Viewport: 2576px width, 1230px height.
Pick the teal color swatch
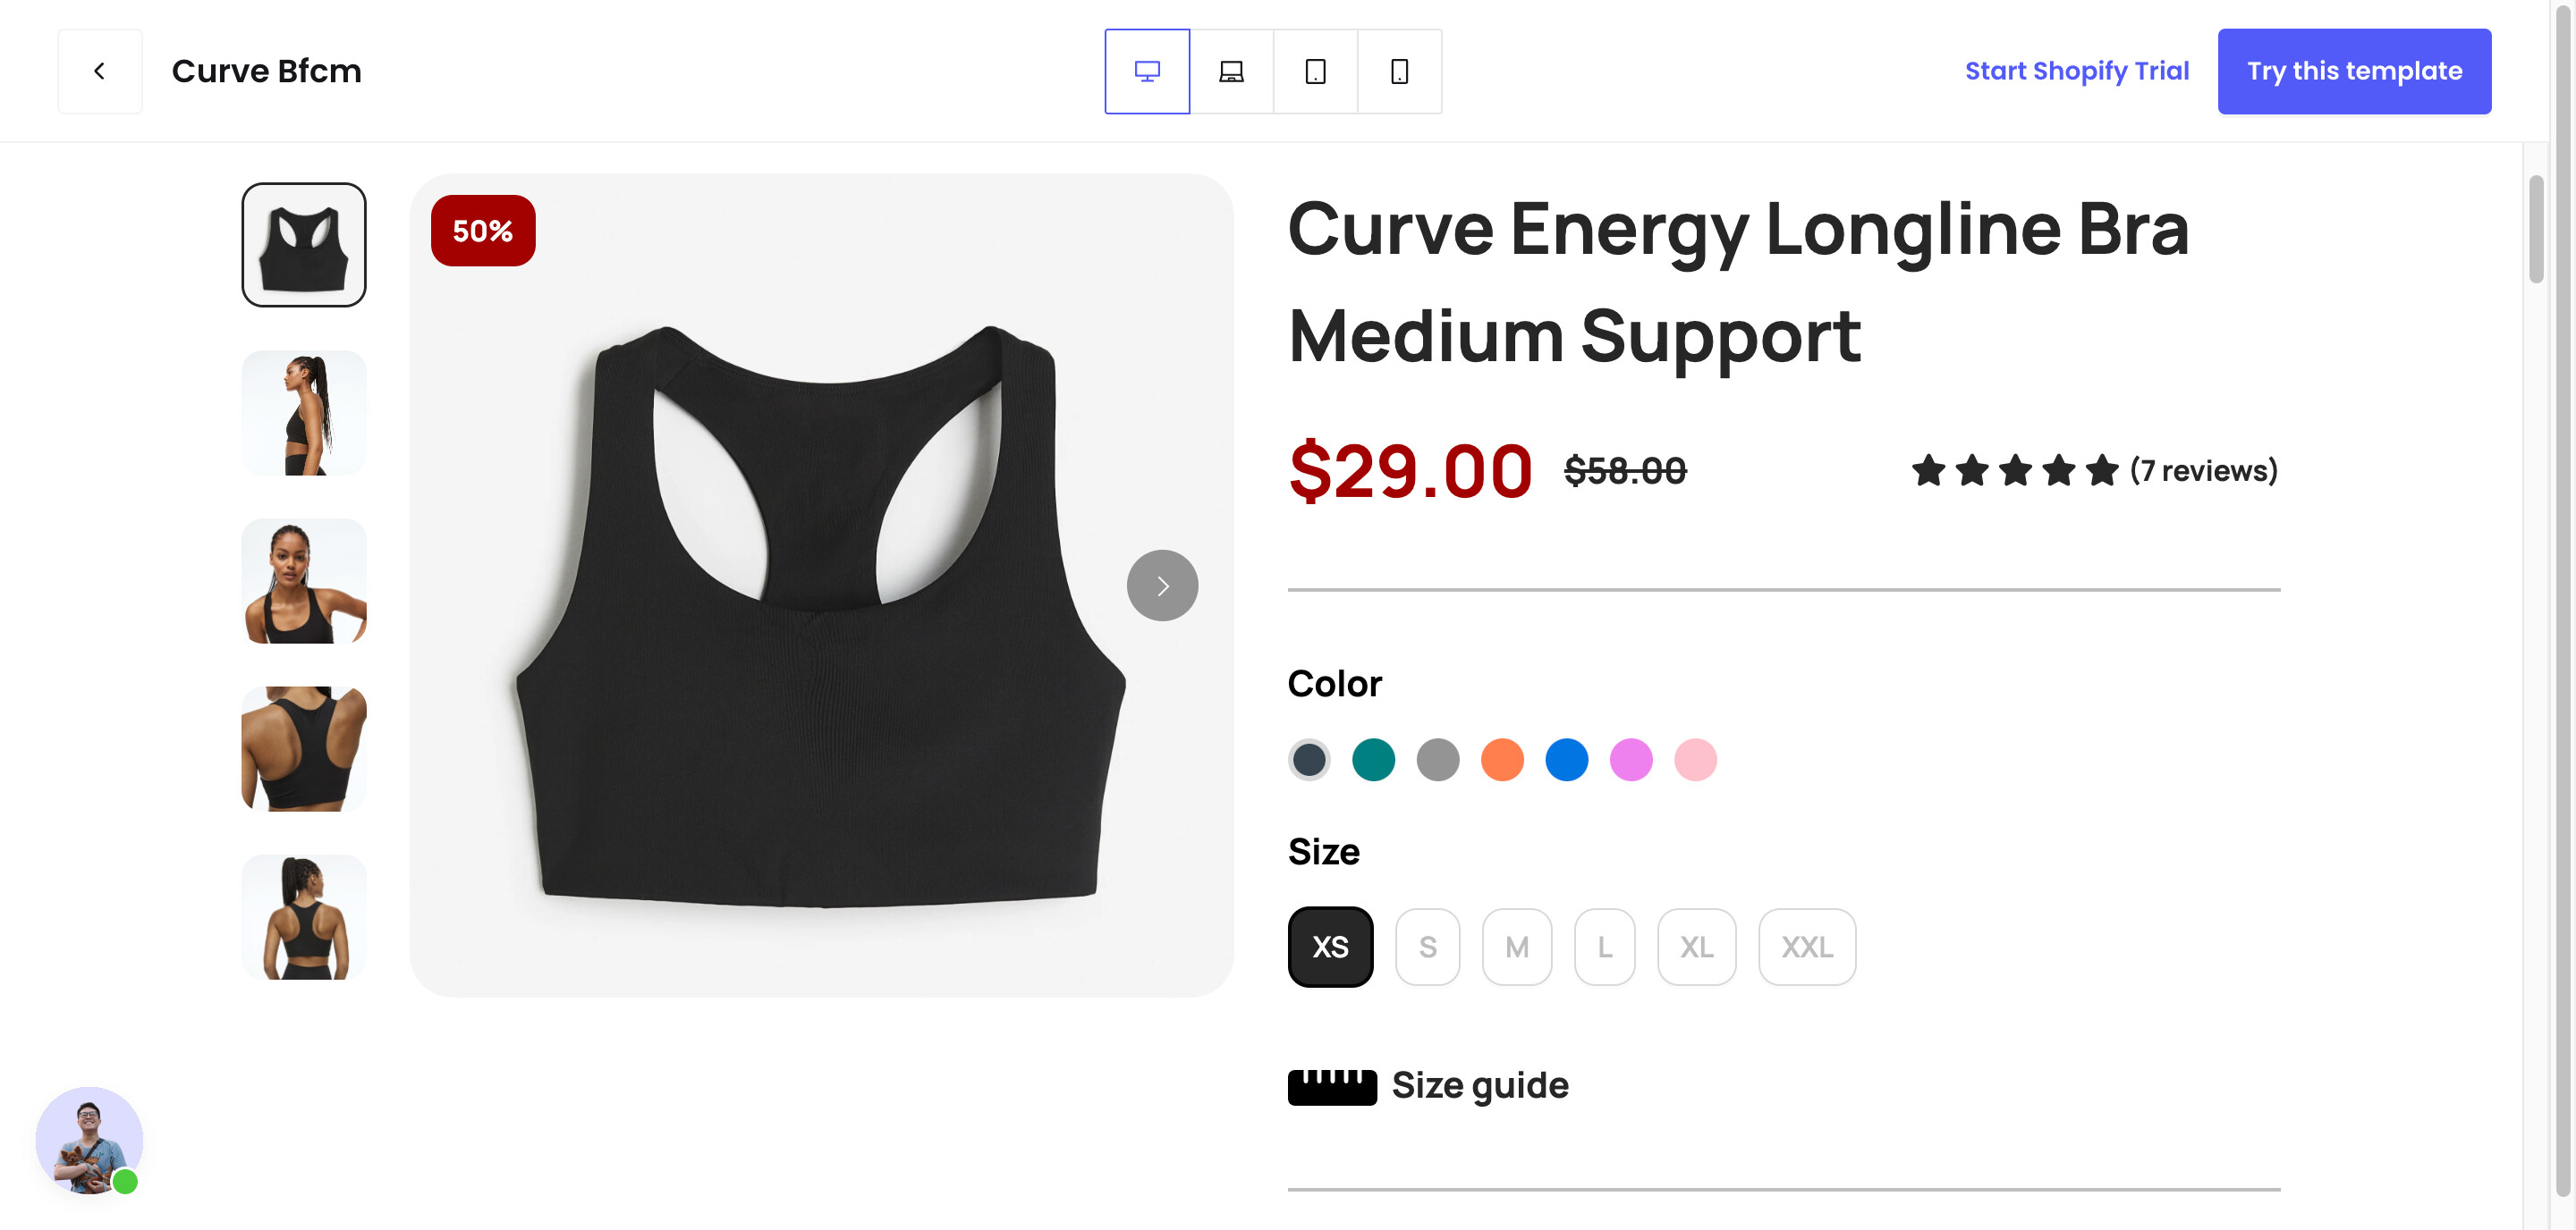pos(1373,760)
